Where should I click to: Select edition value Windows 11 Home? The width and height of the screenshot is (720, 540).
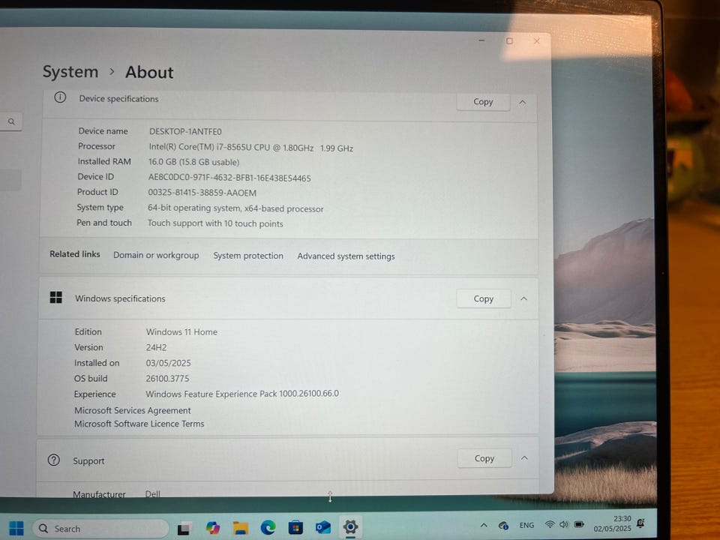click(181, 332)
